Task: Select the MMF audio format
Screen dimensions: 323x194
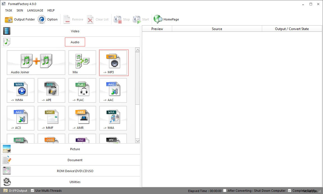Action: [x=51, y=118]
